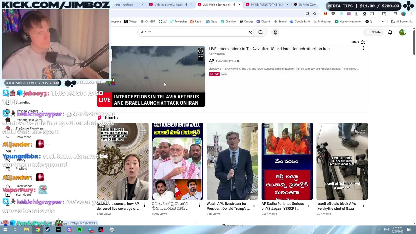This screenshot has width=416, height=234.
Task: Show hidden system tray icons
Action: click(380, 230)
